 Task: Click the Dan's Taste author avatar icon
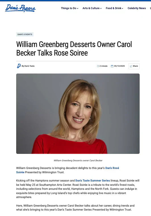[x=19, y=66]
